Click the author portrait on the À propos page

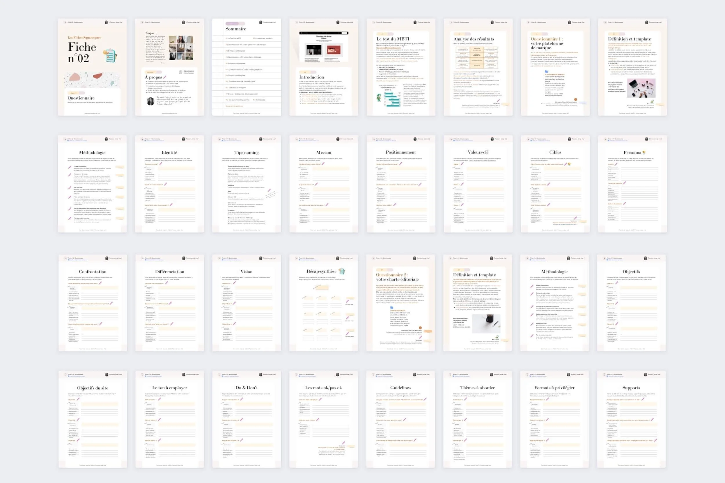click(151, 101)
